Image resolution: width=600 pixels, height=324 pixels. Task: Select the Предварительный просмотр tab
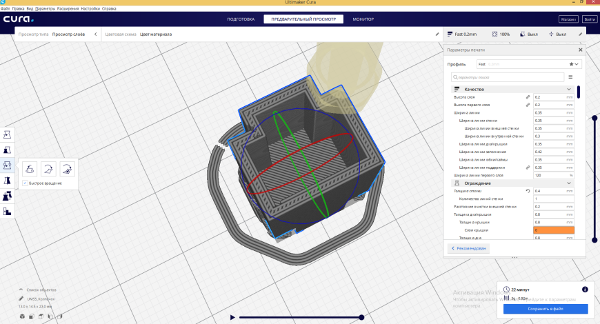pyautogui.click(x=303, y=19)
